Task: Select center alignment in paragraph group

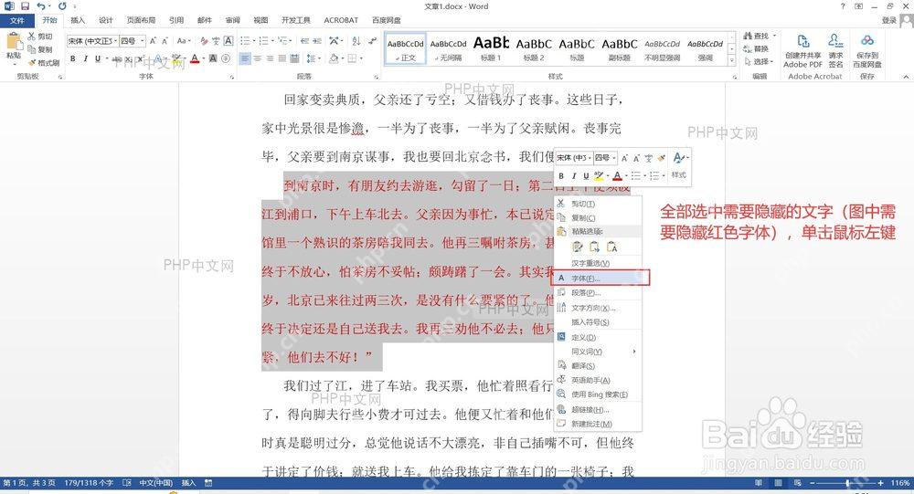Action: (x=258, y=58)
